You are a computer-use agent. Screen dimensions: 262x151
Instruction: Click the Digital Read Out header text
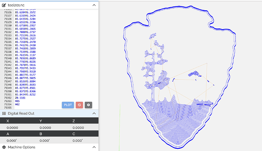tap(21, 113)
